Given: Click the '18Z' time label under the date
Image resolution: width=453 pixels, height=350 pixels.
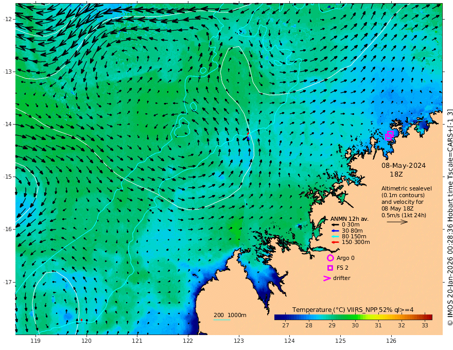Looking at the screenshot, I should click(396, 174).
